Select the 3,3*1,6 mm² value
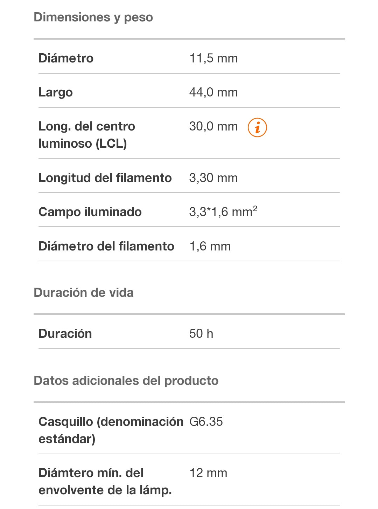 tap(223, 212)
